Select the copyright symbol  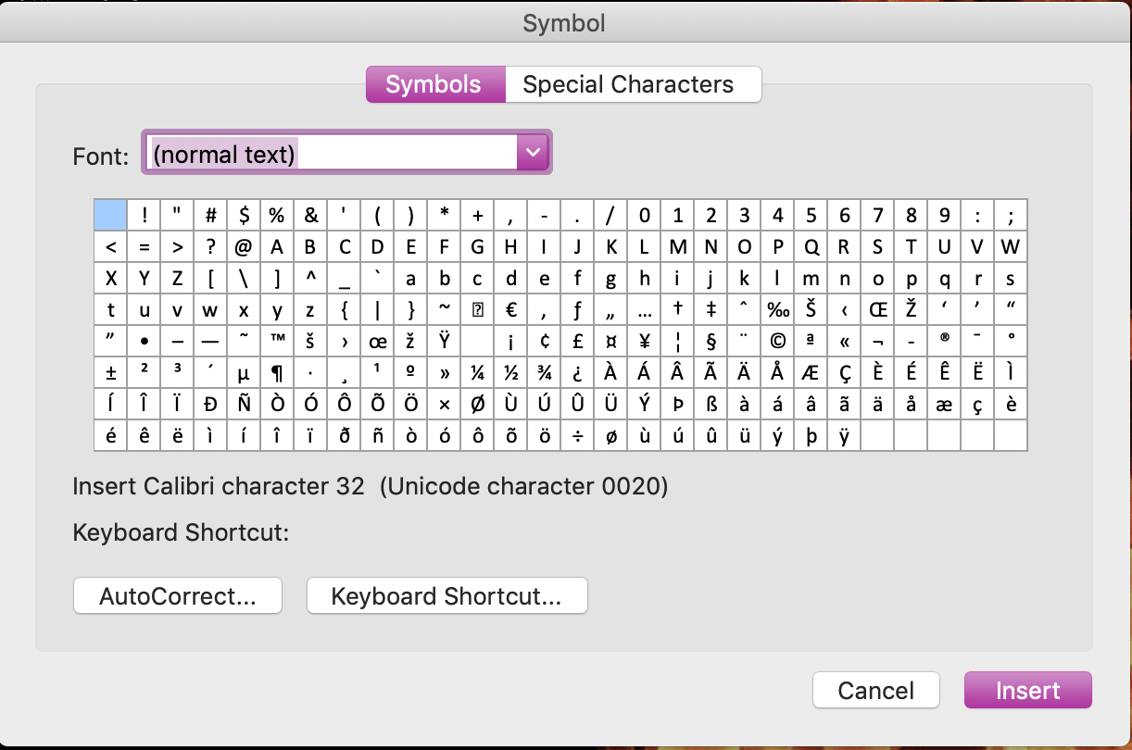(x=777, y=342)
